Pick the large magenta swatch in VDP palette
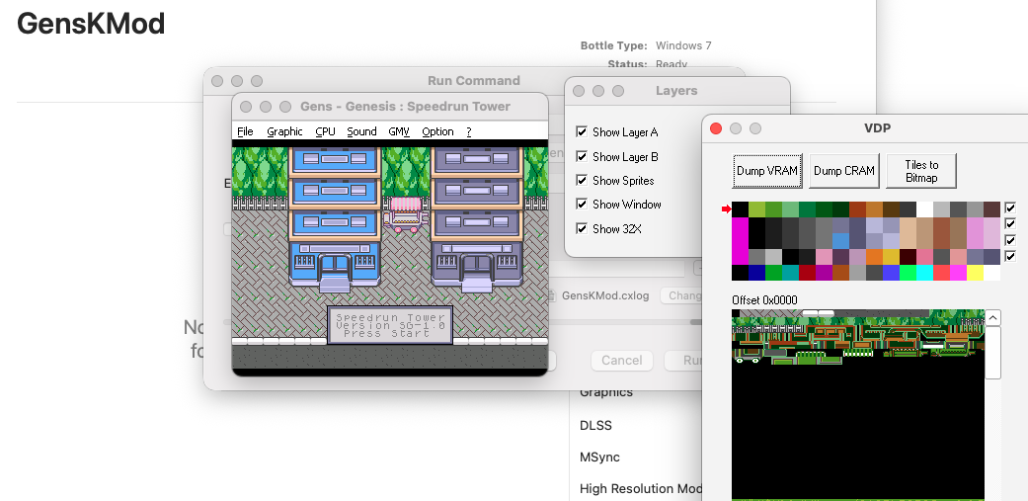 coord(740,241)
